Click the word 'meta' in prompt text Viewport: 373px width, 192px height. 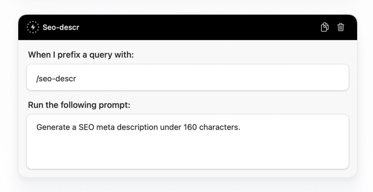pos(105,127)
